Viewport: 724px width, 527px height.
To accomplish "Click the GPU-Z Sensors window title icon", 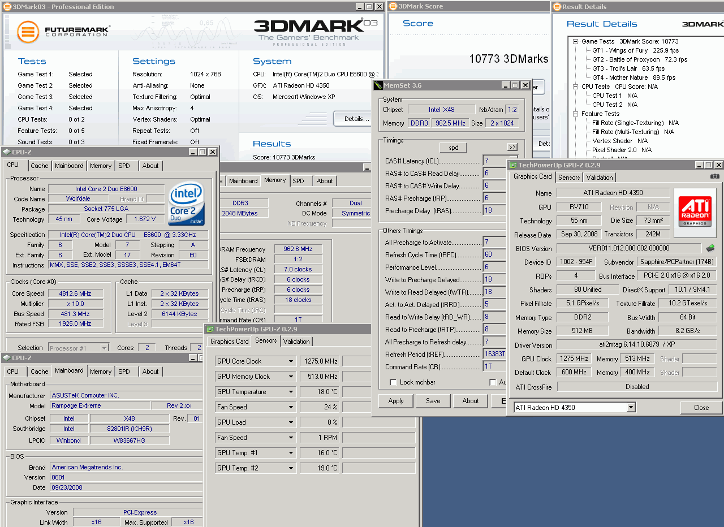I will pyautogui.click(x=210, y=329).
